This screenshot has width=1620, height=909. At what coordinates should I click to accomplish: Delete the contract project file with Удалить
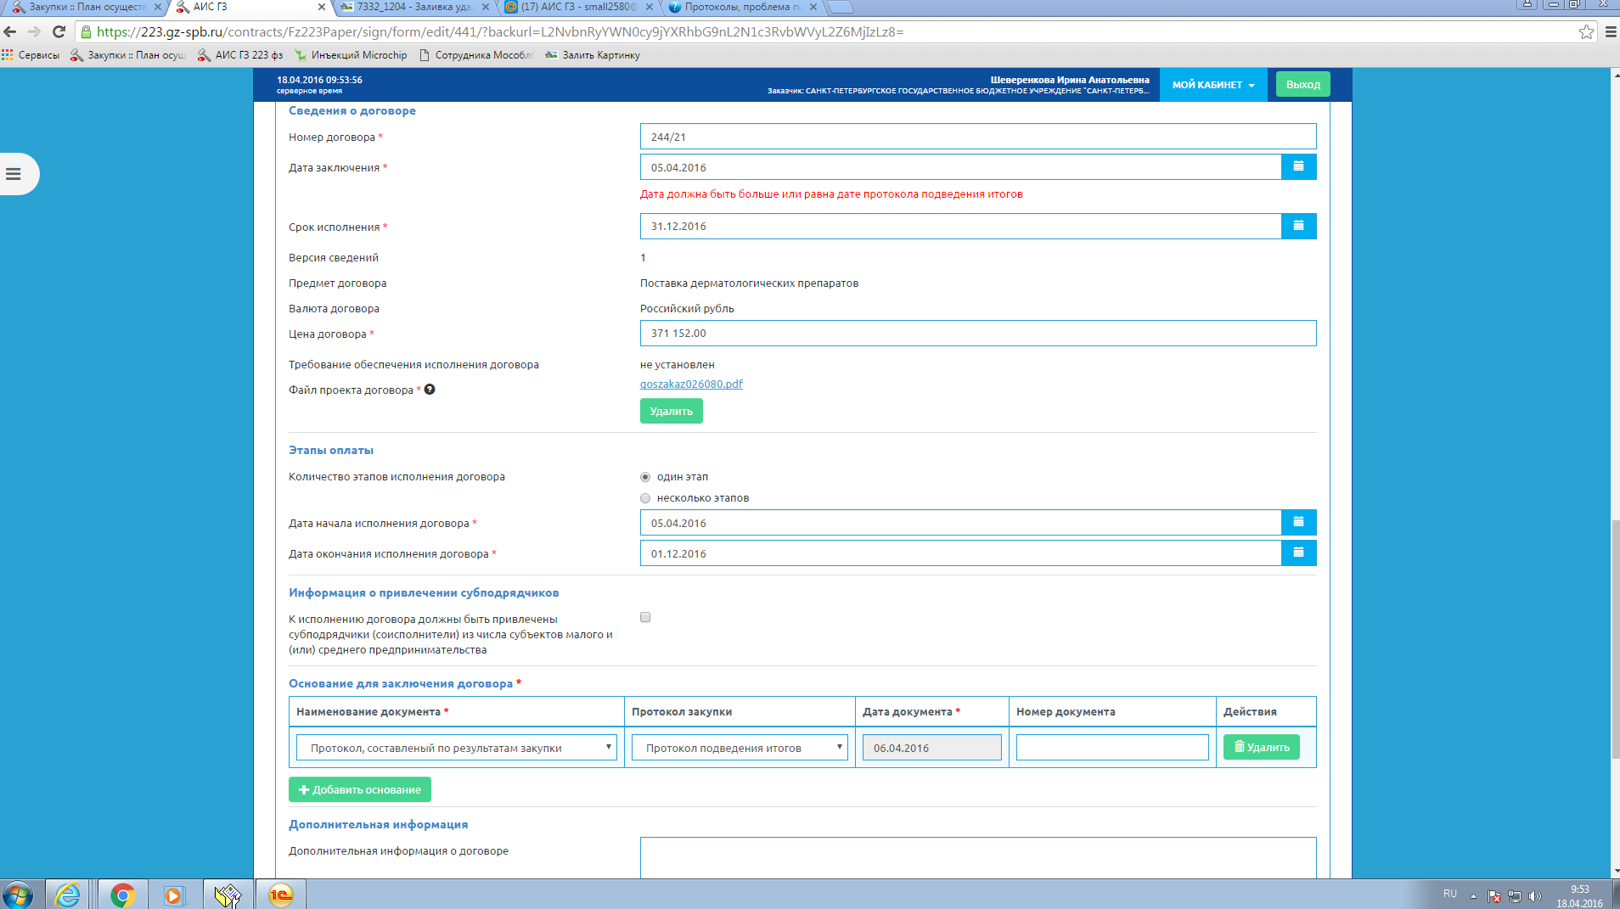672,411
